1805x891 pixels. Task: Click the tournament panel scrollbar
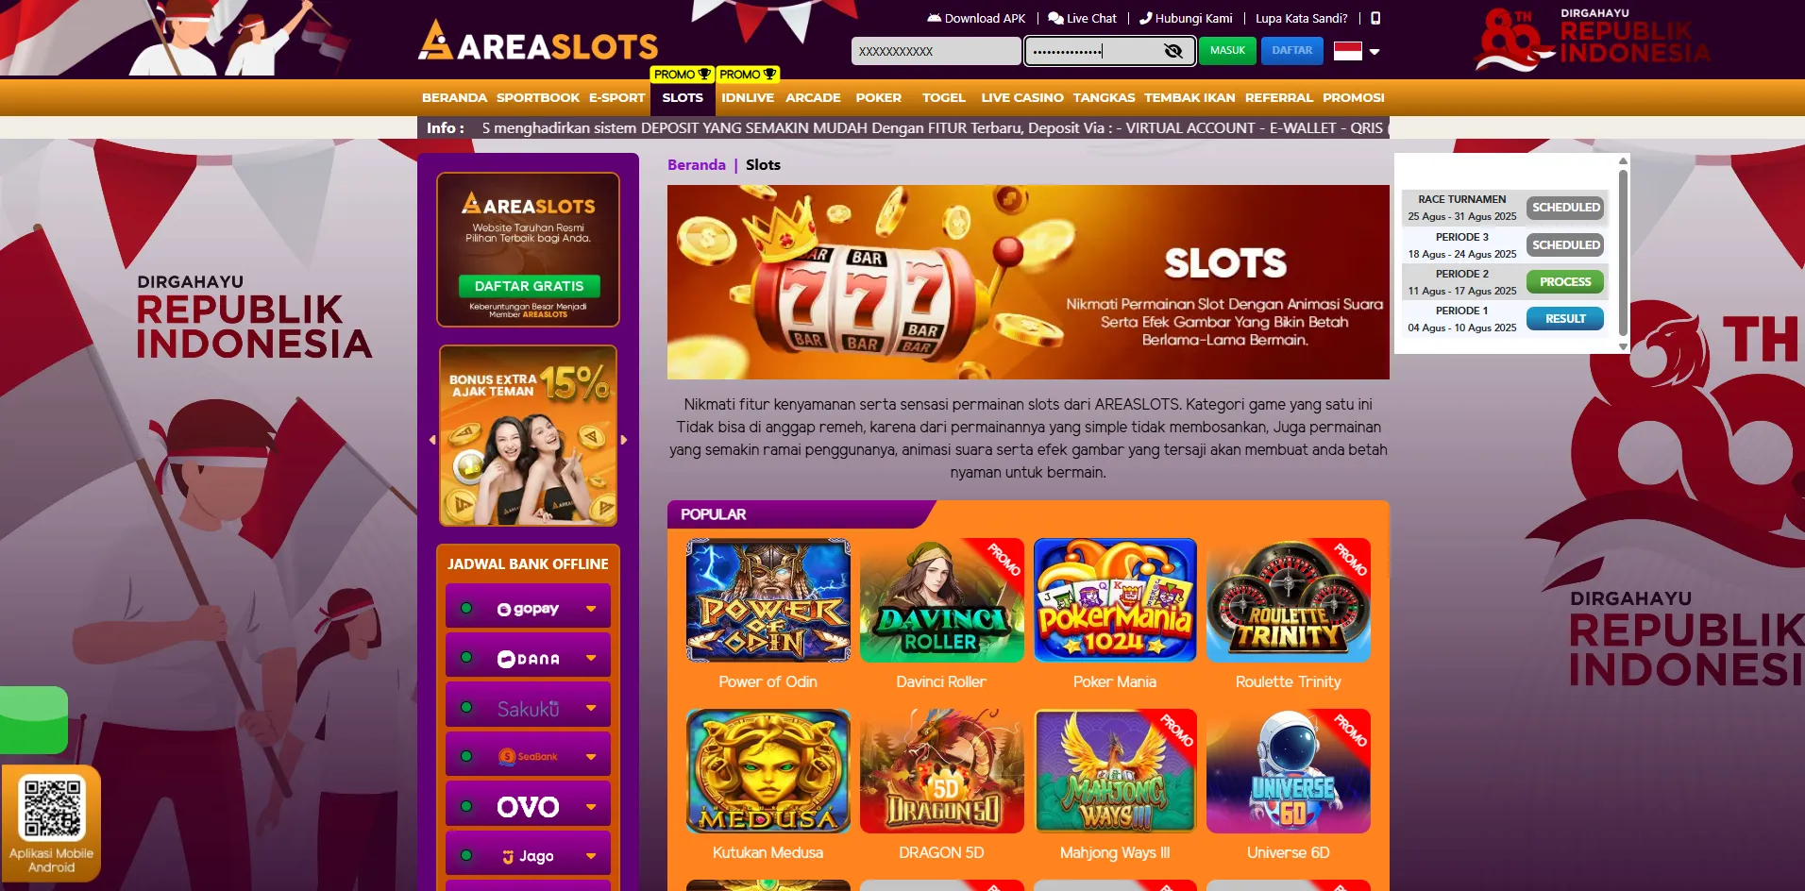pyautogui.click(x=1623, y=253)
